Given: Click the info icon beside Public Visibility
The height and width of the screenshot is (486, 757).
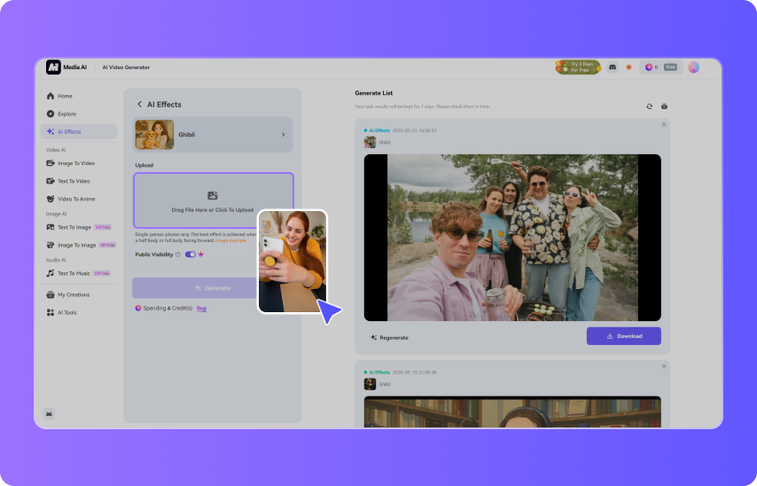Looking at the screenshot, I should coord(177,255).
